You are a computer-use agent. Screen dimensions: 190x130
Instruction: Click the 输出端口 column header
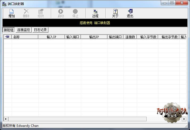pos(115,37)
